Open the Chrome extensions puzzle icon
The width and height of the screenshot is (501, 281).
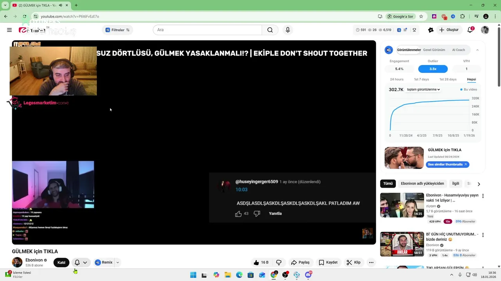click(x=463, y=16)
